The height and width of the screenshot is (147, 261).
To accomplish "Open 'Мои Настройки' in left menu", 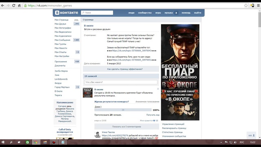I will coord(62,56).
